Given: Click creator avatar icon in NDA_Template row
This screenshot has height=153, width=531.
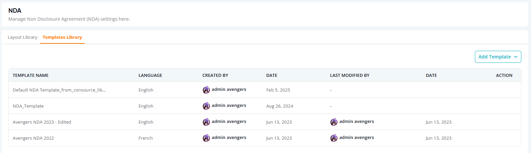Looking at the screenshot, I should pyautogui.click(x=206, y=106).
